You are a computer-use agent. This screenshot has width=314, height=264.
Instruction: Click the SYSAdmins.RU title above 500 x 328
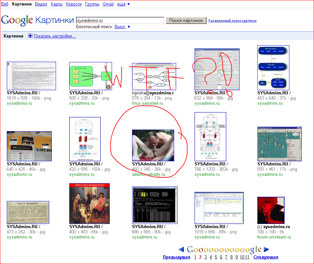coord(86,93)
